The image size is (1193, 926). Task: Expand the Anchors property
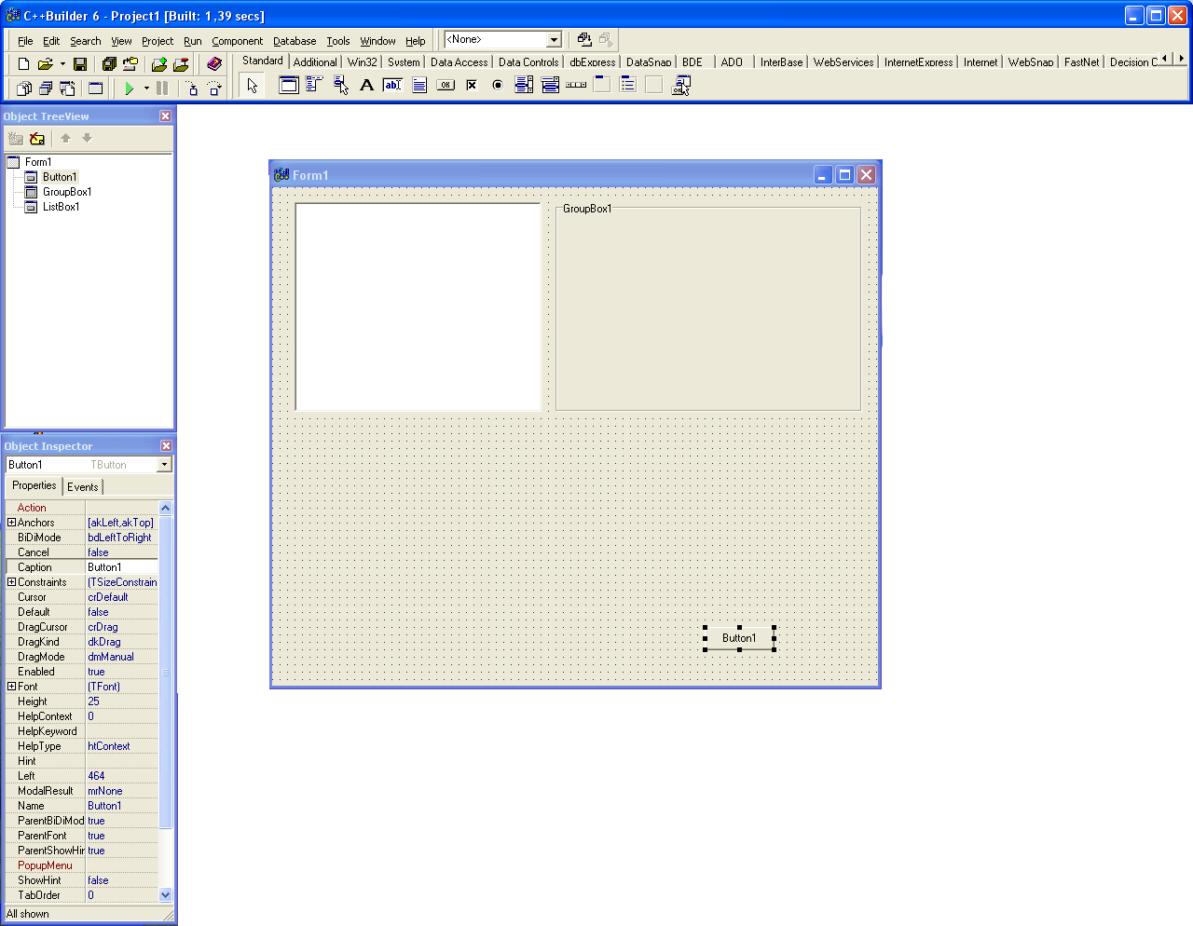click(11, 523)
